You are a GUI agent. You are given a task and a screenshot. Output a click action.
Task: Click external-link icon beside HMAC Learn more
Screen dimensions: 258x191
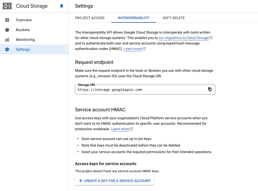pyautogui.click(x=144, y=49)
